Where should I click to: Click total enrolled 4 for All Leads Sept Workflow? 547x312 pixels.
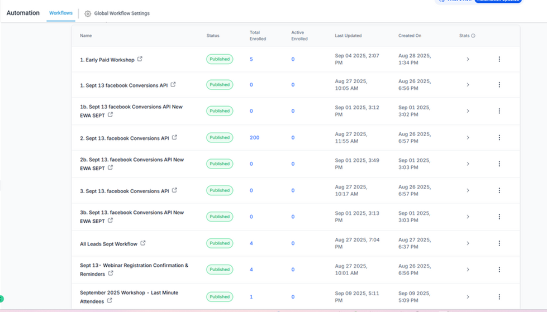(251, 243)
